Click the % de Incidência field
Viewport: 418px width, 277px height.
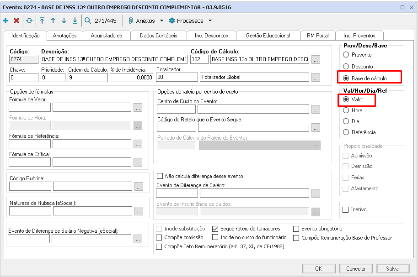[x=131, y=78]
